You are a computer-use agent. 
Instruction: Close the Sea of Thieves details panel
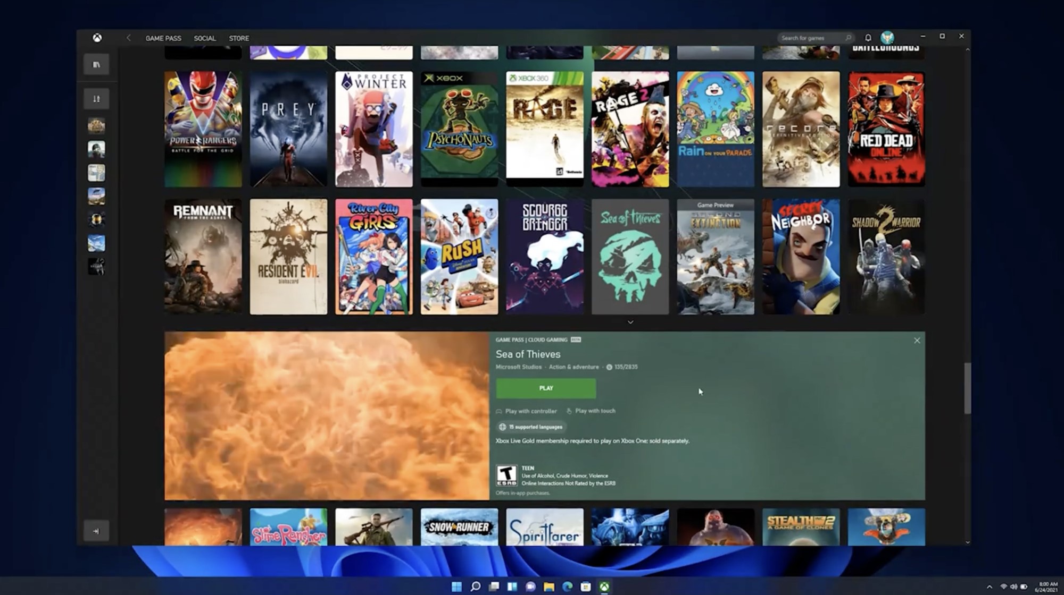(917, 341)
